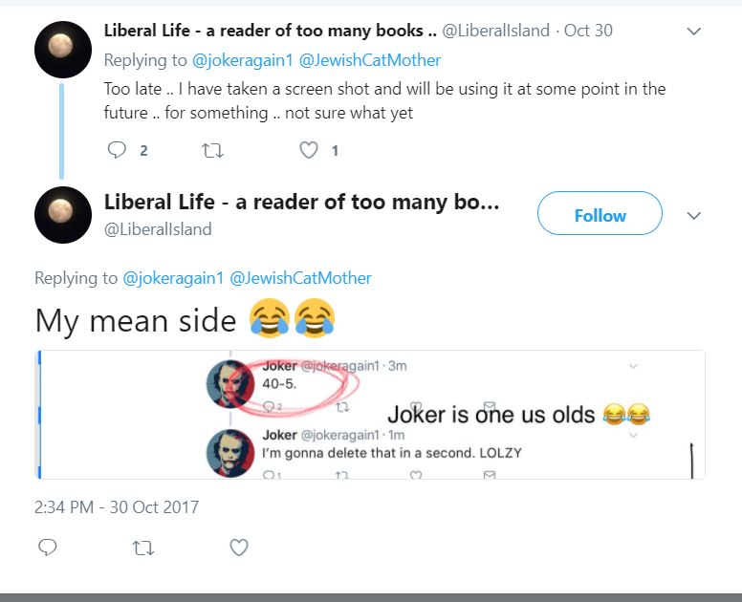The height and width of the screenshot is (602, 742).
Task: Click reply icon below the 2:34 PM tweet
Action: (47, 548)
